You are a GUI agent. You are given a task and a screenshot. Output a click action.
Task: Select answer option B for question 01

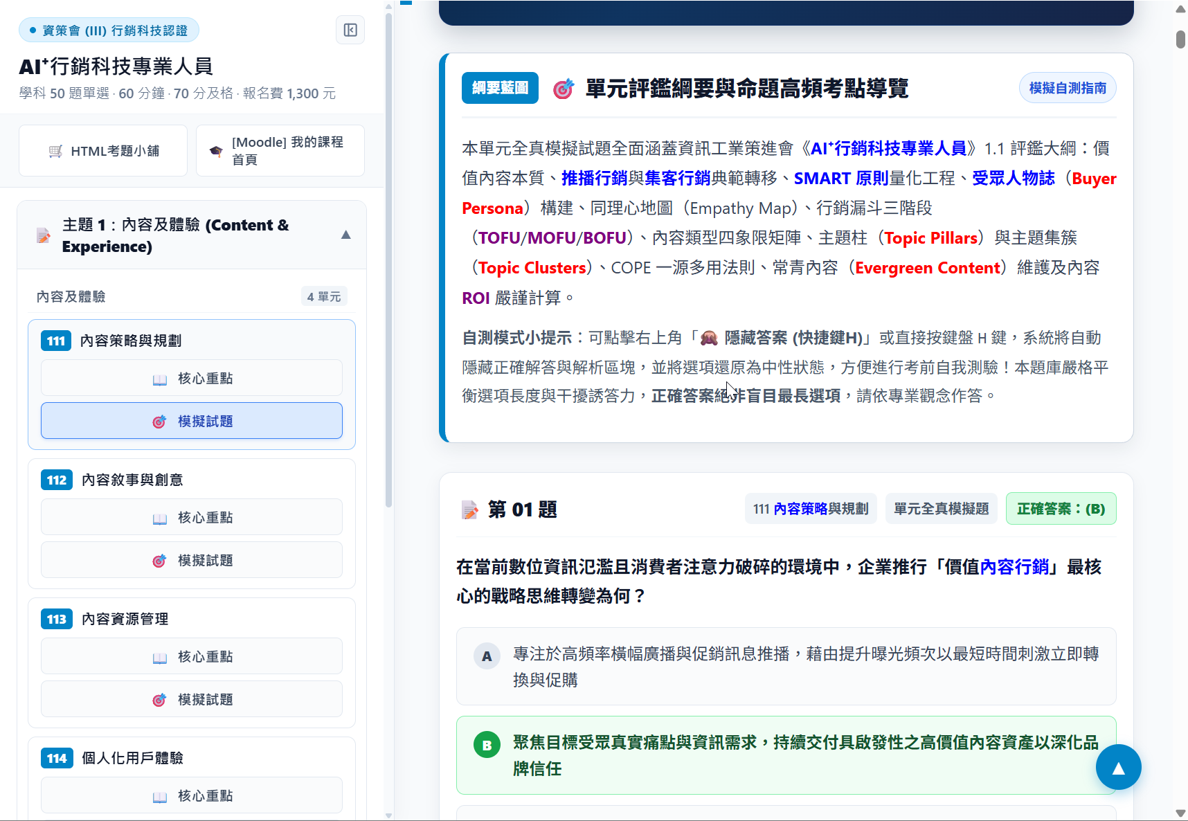point(786,755)
